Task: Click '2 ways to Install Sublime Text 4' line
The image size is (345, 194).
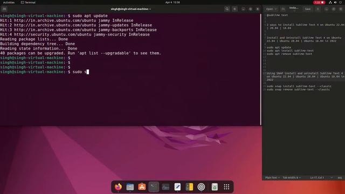Action: coord(306,26)
